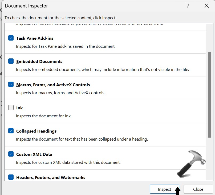Toggle Headers, Footers, and Watermarks checkbox
This screenshot has width=215, height=195.
point(11,177)
